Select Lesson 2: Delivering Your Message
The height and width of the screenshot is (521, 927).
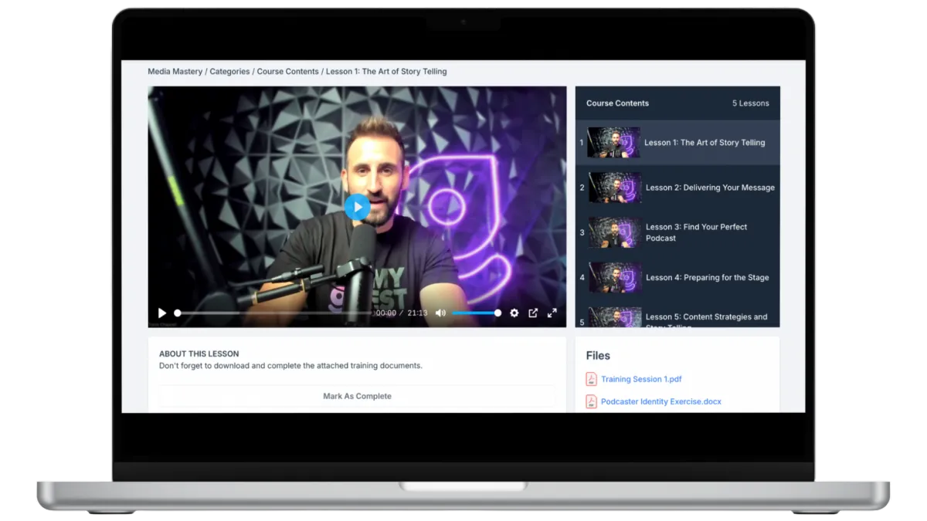(677, 188)
